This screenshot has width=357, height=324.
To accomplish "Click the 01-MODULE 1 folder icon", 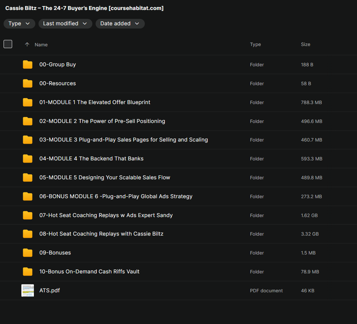I will [x=27, y=102].
